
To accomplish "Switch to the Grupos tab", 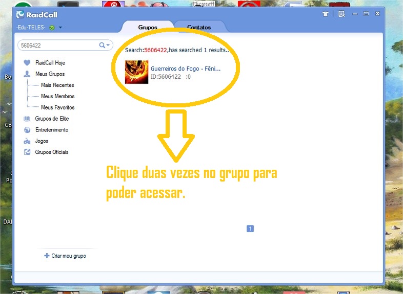I will 148,27.
